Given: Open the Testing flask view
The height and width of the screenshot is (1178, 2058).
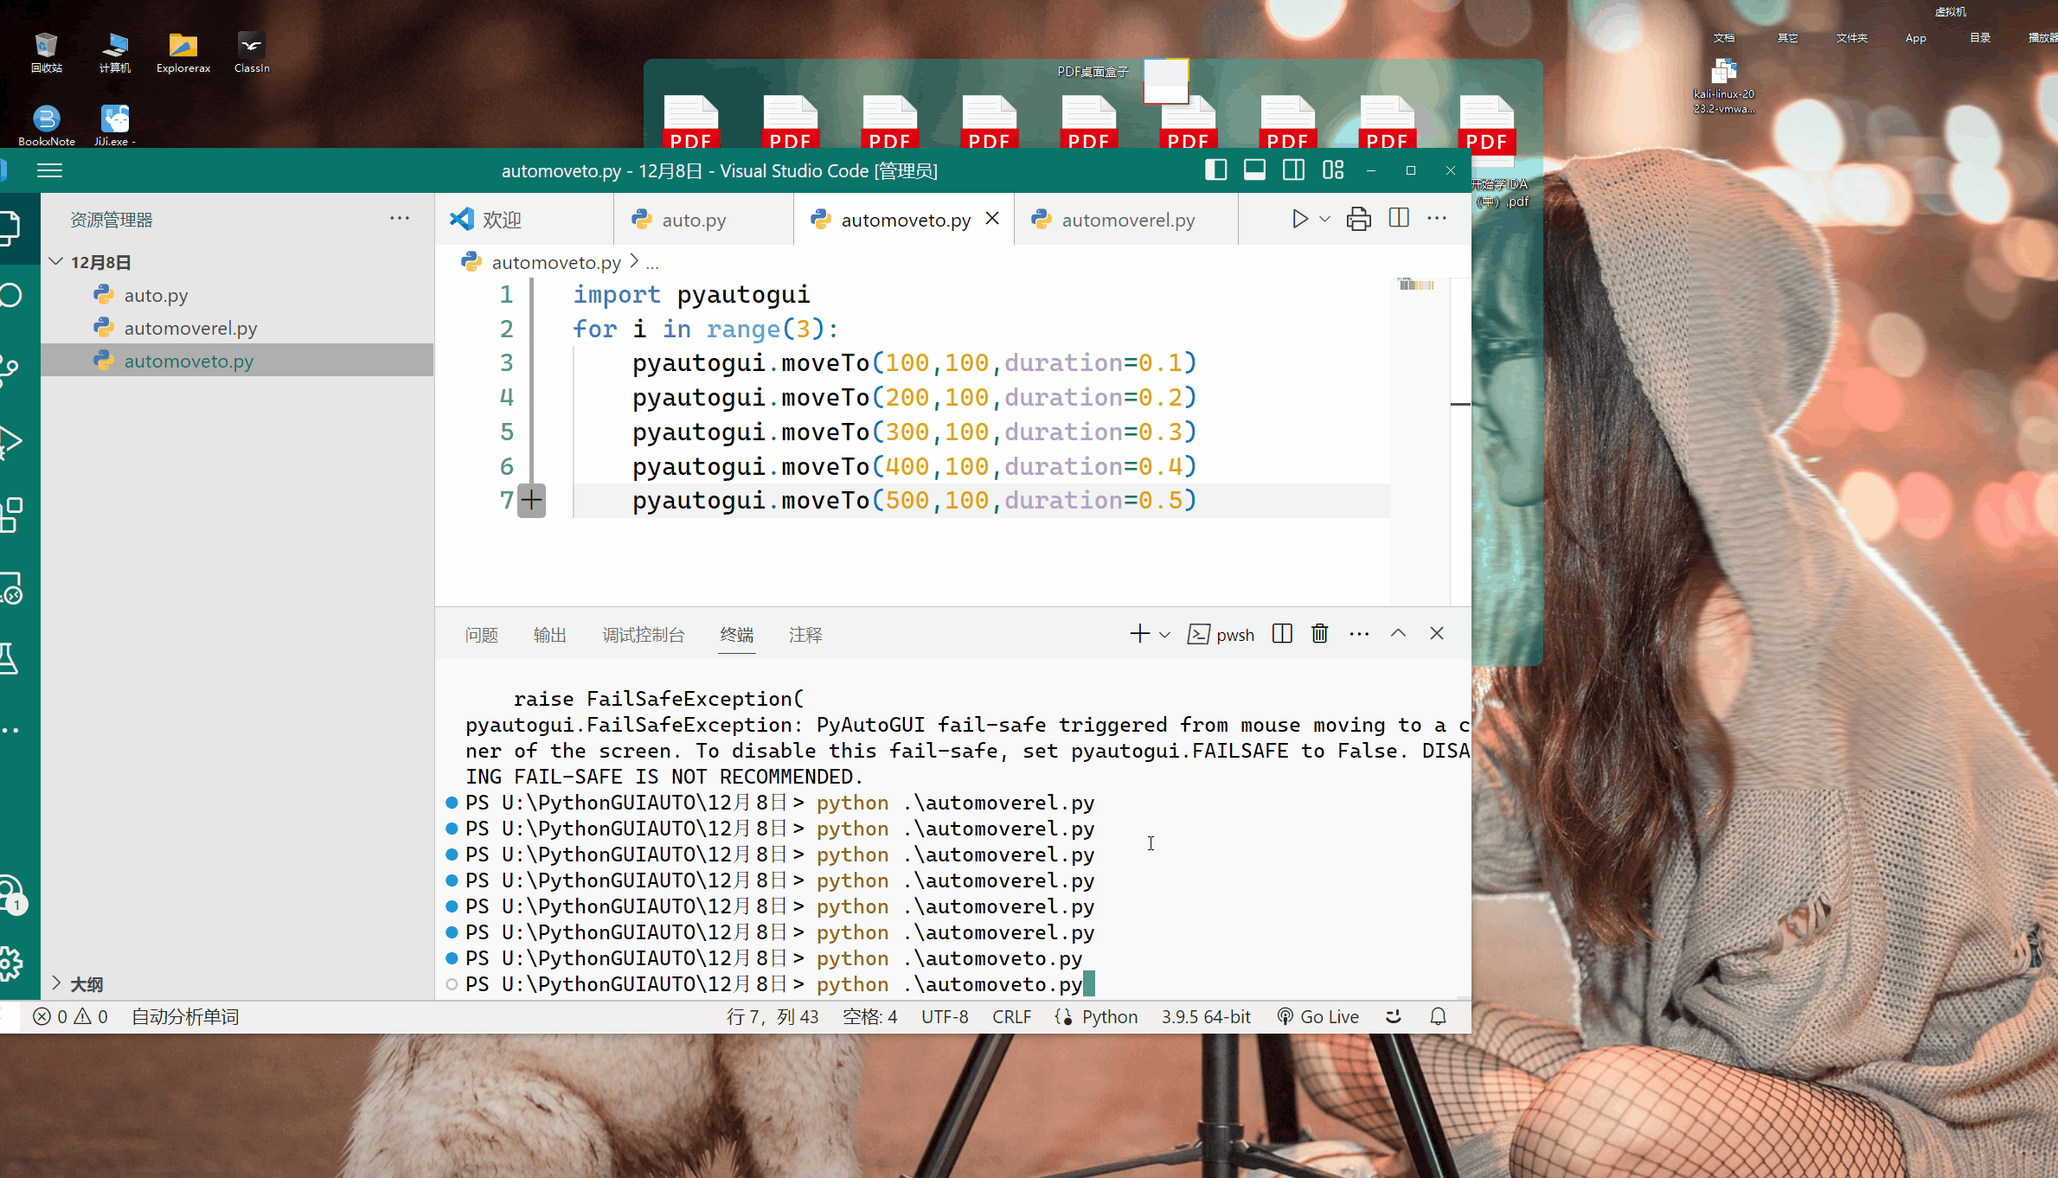Looking at the screenshot, I should click(9, 659).
